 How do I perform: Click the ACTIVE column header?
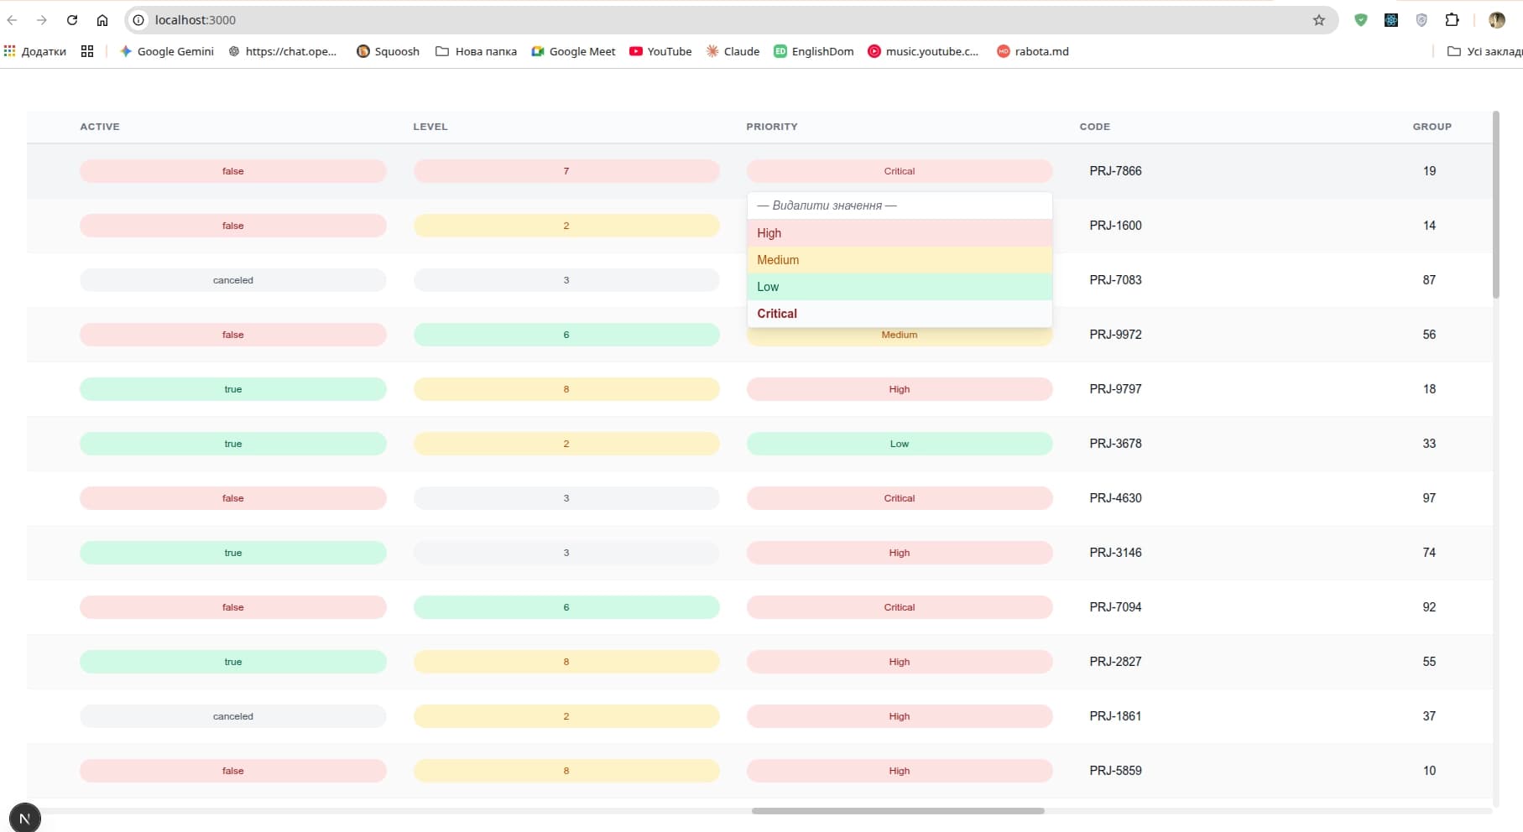point(100,127)
